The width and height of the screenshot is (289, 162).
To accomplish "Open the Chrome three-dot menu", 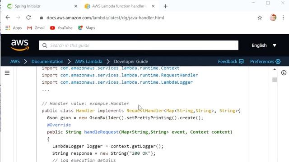I will (283, 18).
